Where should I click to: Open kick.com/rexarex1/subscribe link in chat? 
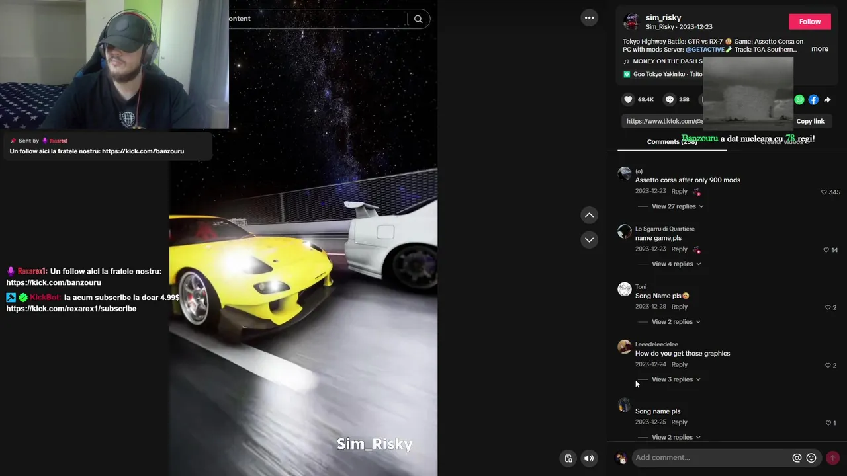(x=71, y=309)
